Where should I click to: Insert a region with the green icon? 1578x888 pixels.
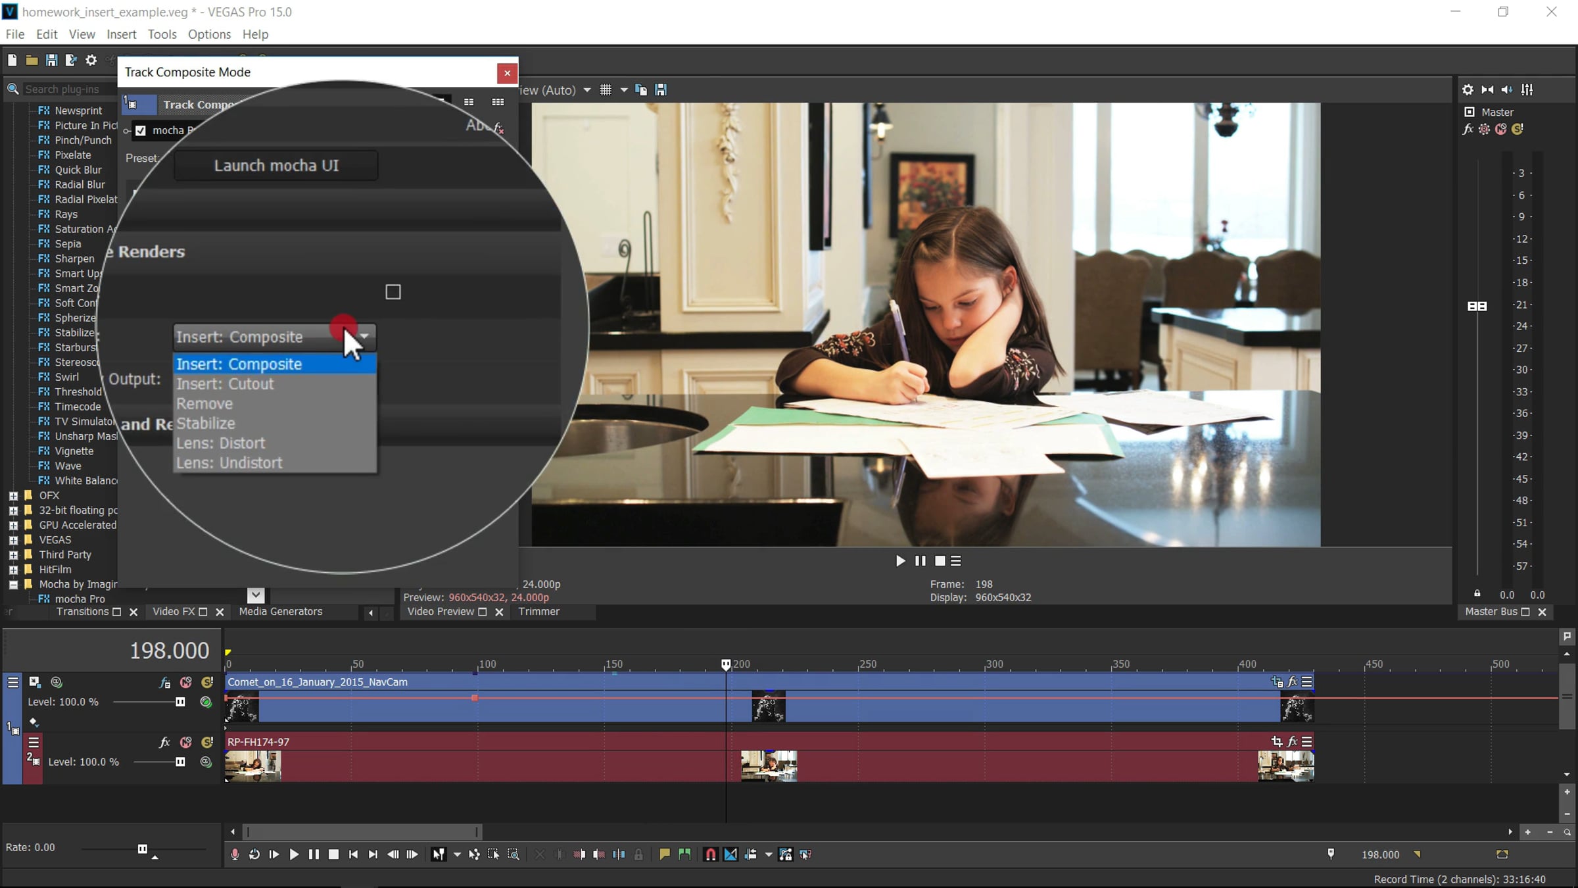coord(684,854)
